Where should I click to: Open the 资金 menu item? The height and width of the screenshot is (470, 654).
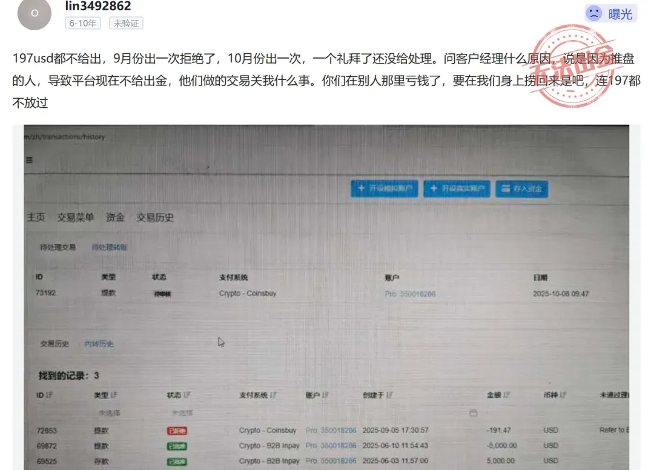click(x=115, y=217)
